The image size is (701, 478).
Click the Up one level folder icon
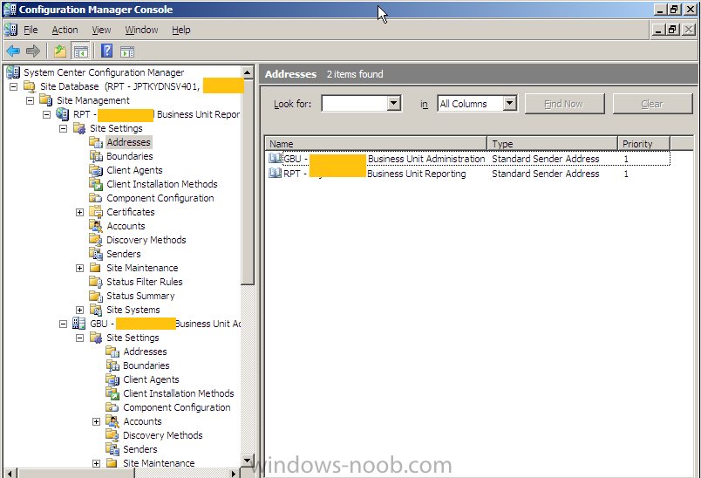(x=60, y=51)
